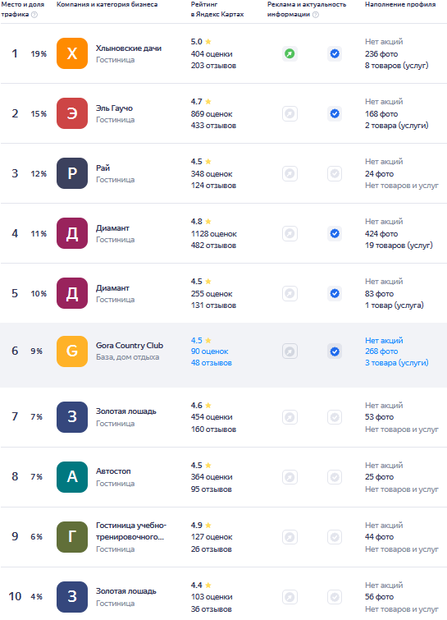Click the help icon next to Место и доля трафика
Screen dimensions: 447x620
click(x=34, y=15)
